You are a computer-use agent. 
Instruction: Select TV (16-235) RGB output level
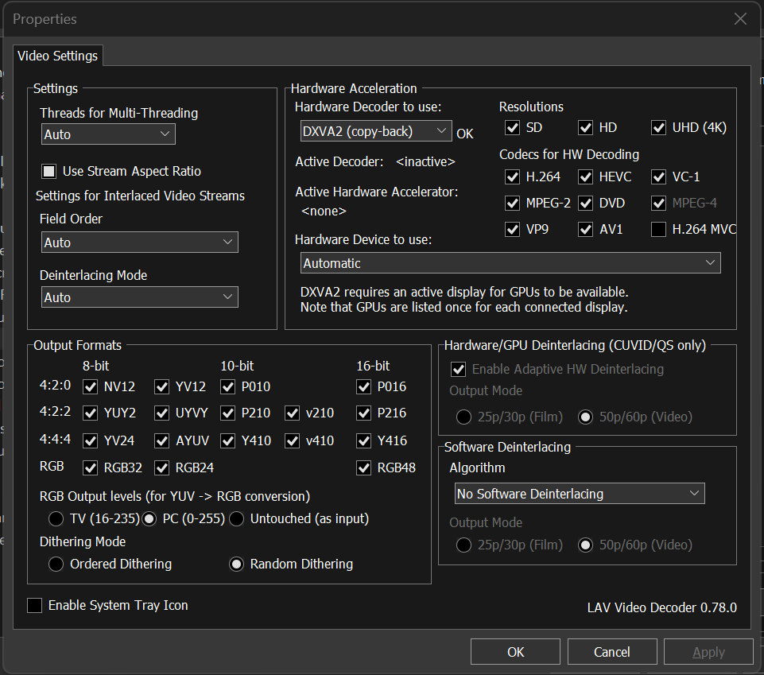(56, 519)
